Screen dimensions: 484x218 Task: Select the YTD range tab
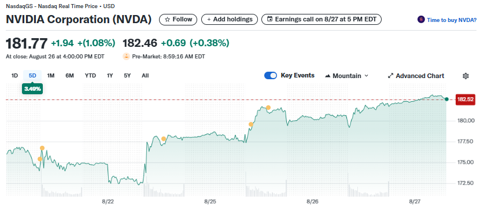[90, 76]
